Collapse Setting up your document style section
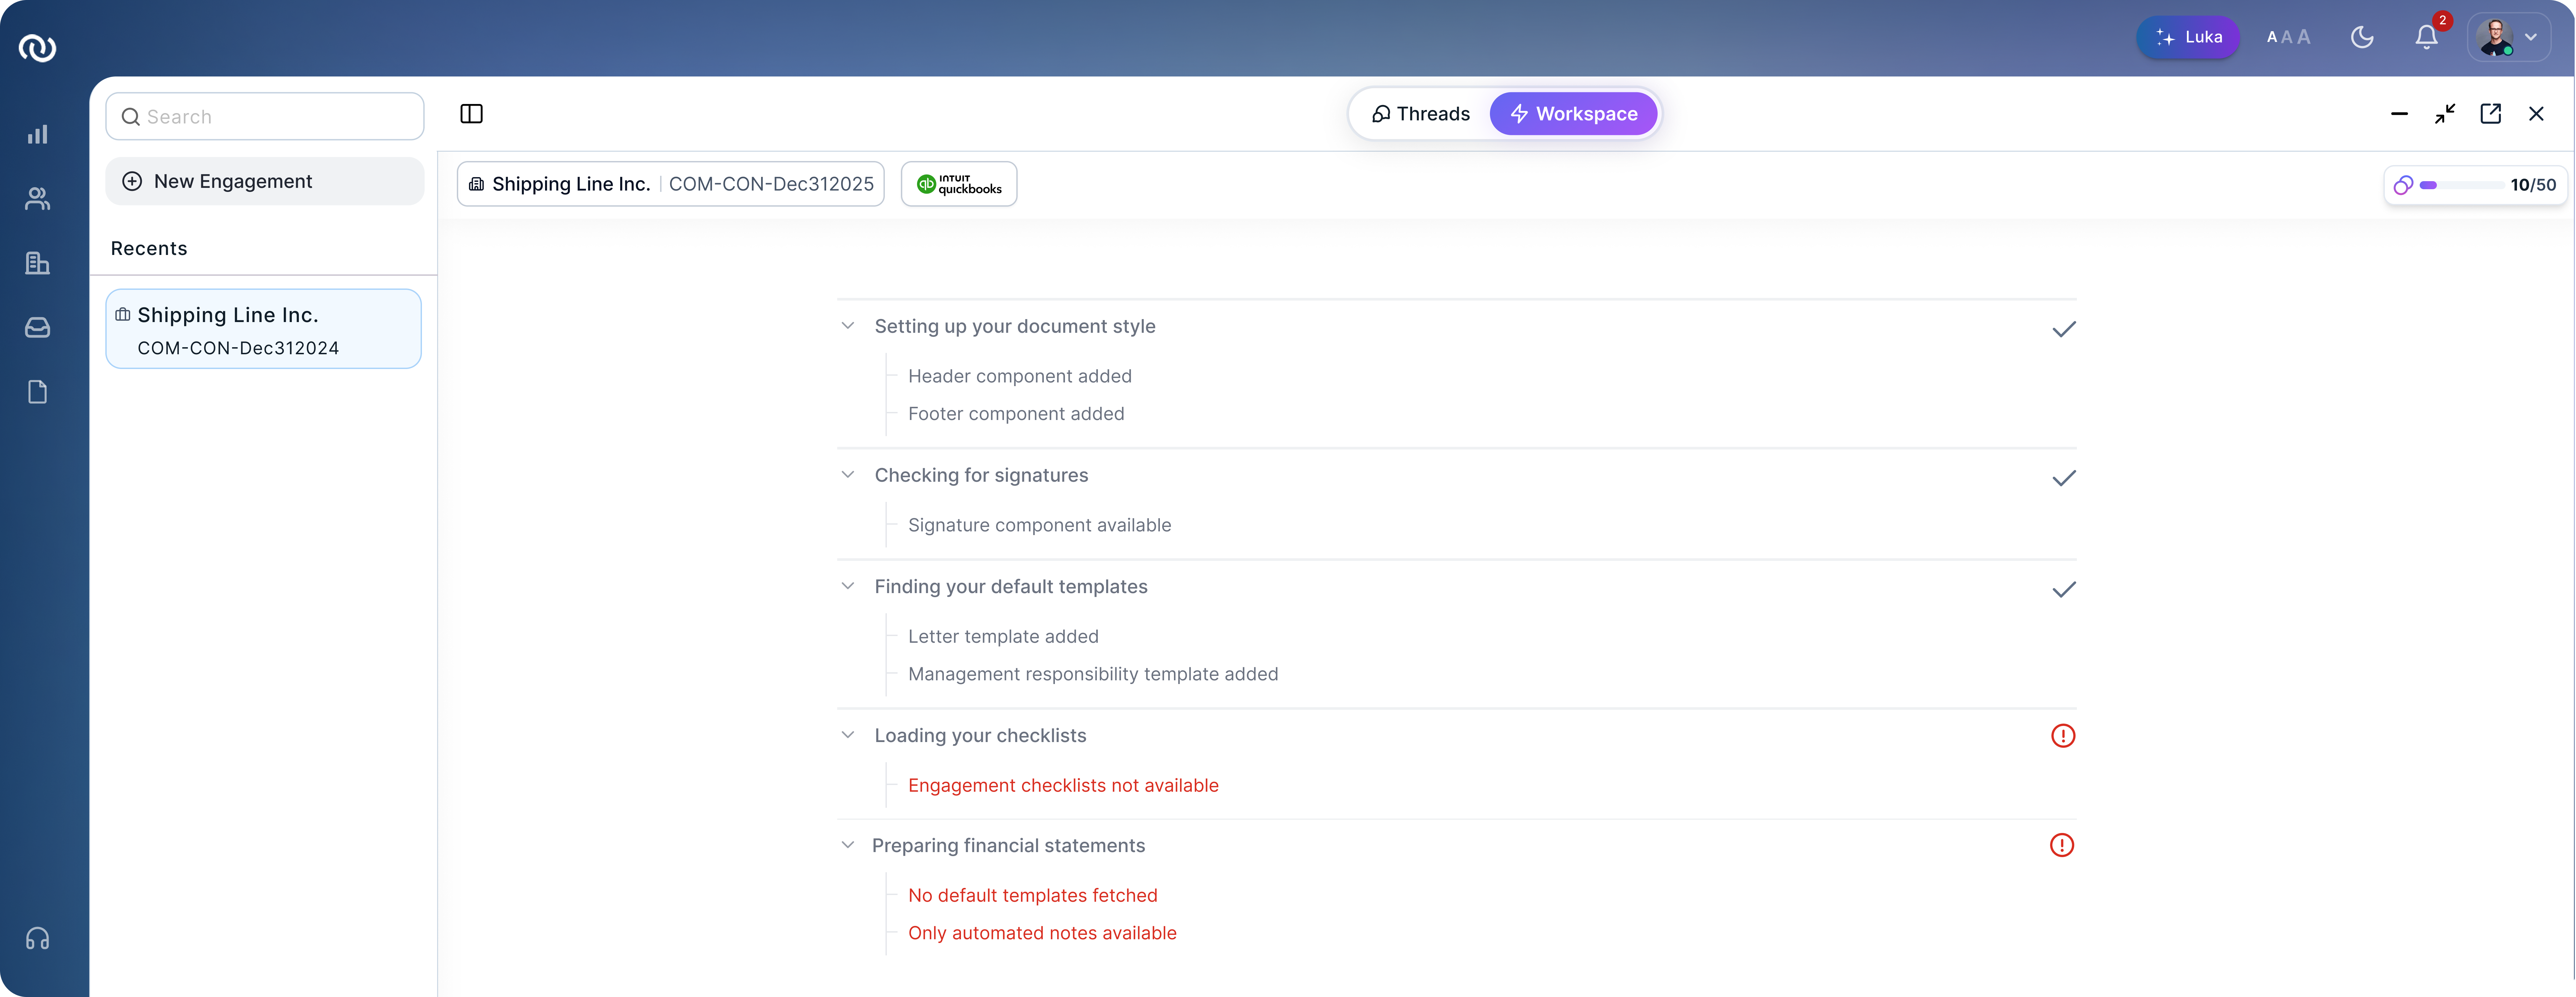 [848, 326]
